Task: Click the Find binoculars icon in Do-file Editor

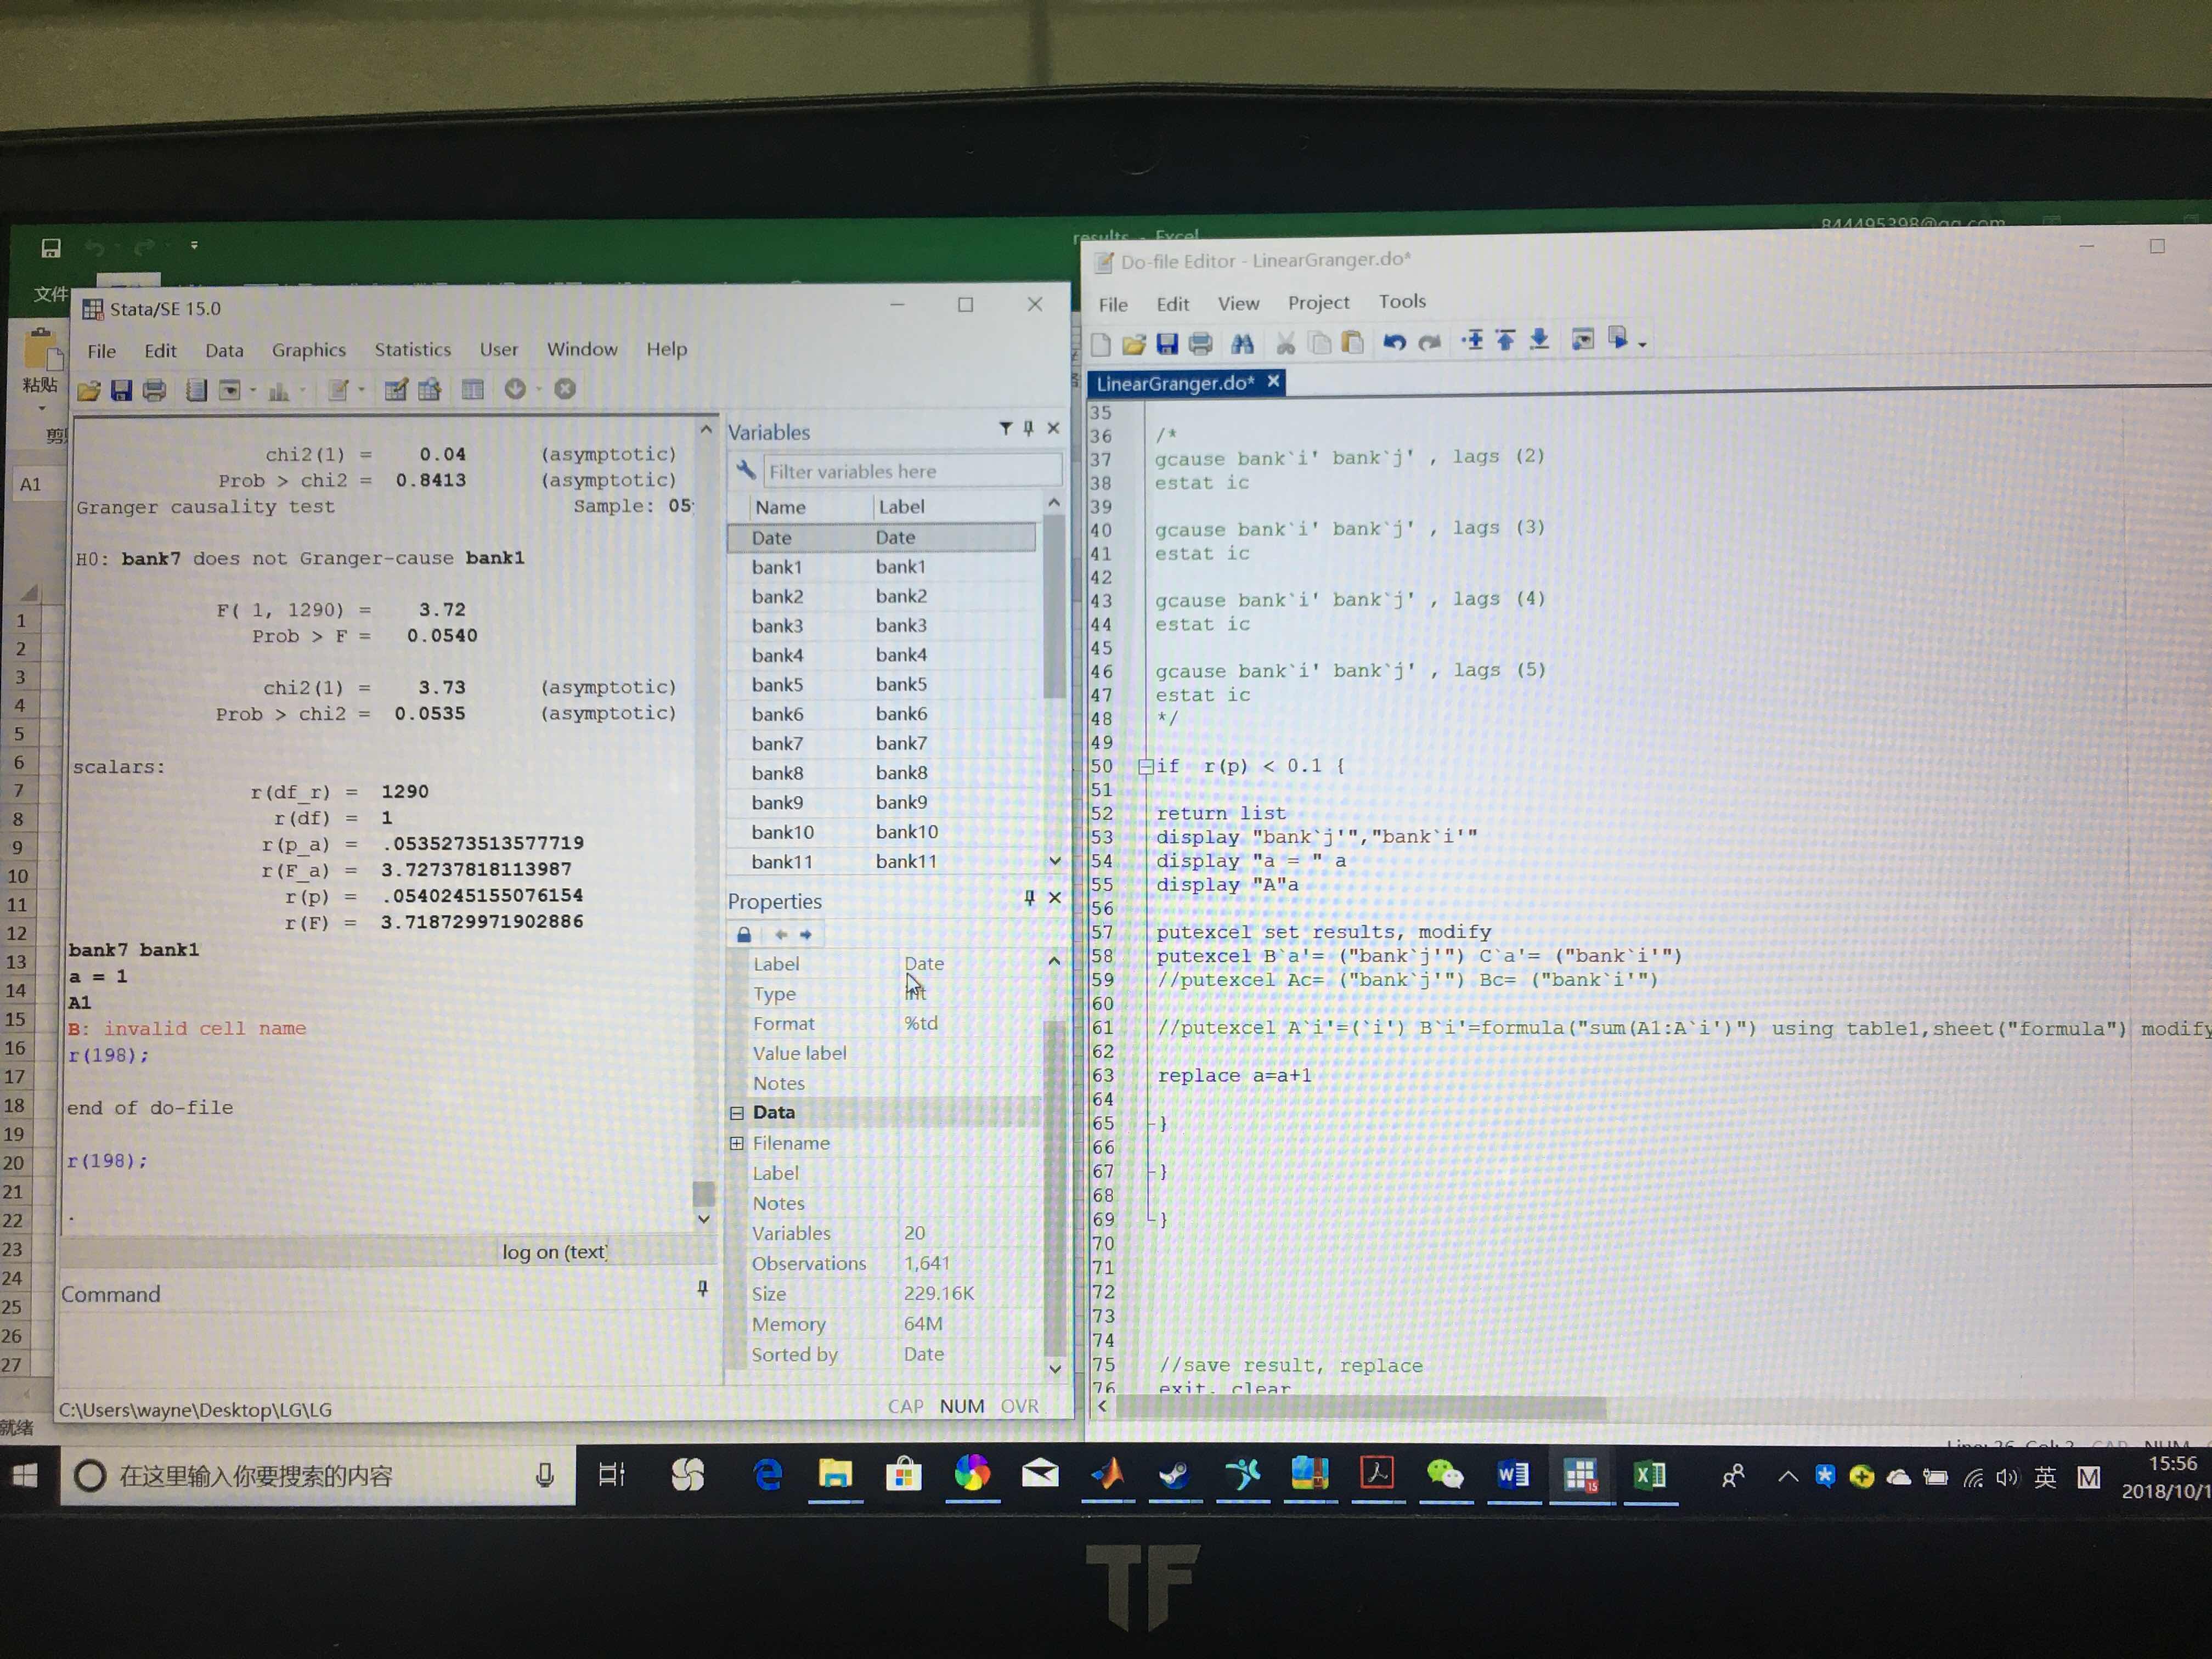Action: 1242,344
